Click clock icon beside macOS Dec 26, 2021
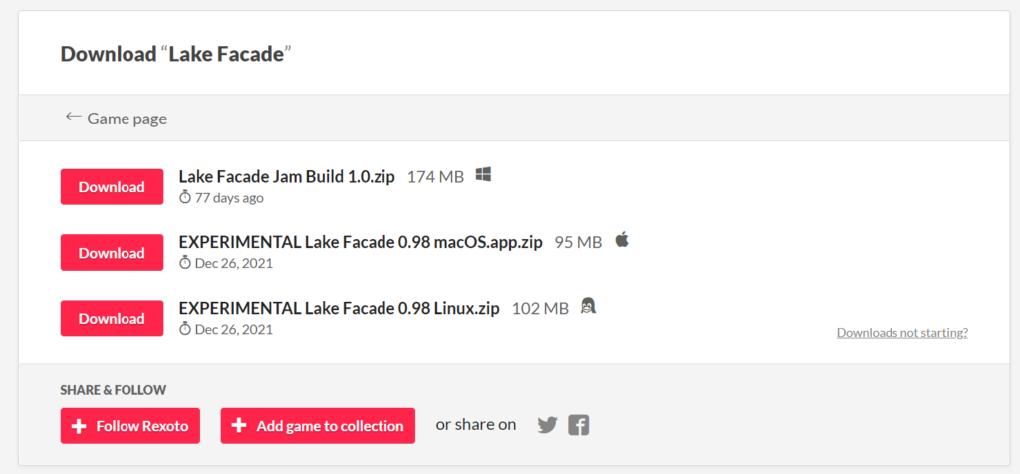The width and height of the screenshot is (1020, 474). (x=185, y=263)
